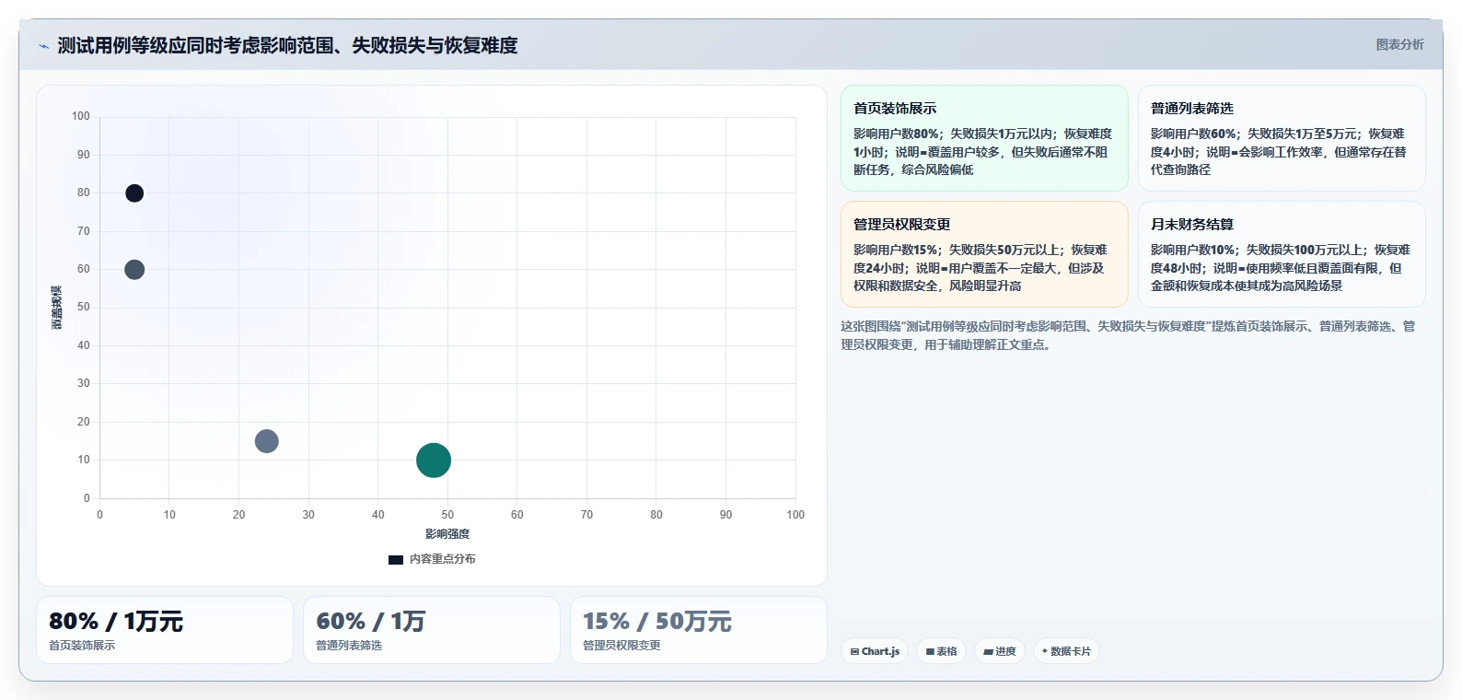Open the 普通列表筛选 card
The image size is (1462, 700).
click(1282, 138)
